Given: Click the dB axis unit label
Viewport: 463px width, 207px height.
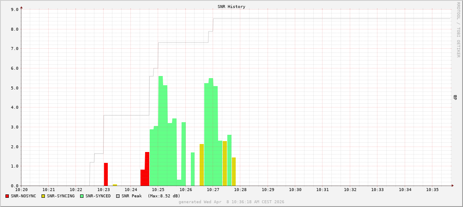Looking at the screenshot, I should [455, 97].
